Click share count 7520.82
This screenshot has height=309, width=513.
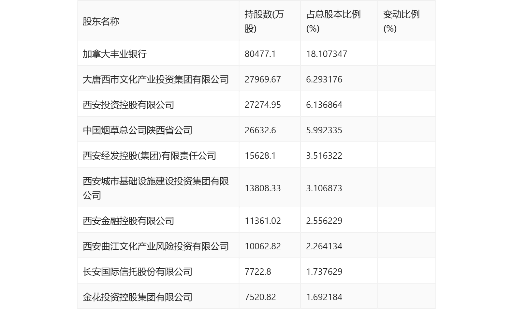(x=260, y=297)
